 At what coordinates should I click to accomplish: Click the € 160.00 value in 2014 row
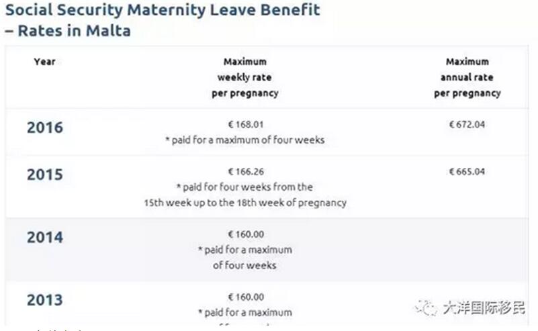(x=246, y=234)
